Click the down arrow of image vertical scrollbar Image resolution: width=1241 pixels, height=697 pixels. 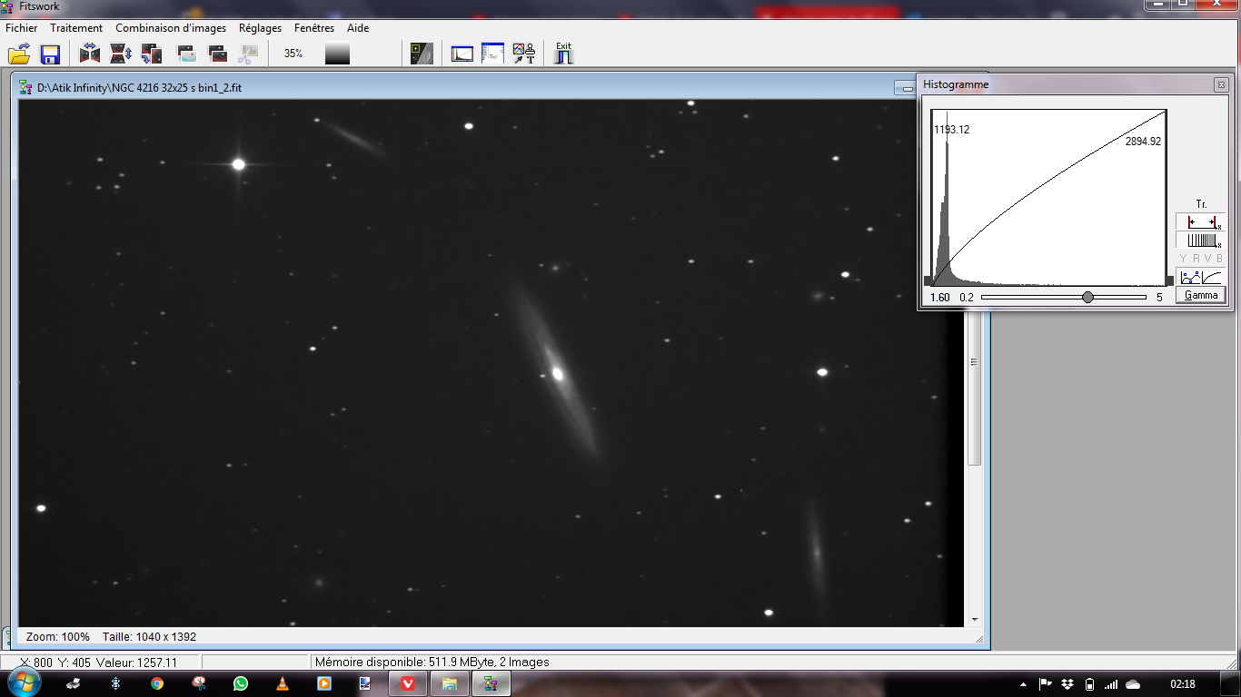tap(975, 620)
